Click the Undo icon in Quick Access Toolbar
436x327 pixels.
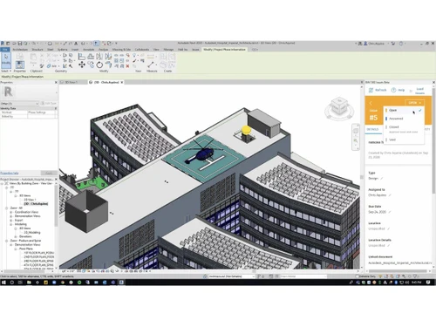34,44
